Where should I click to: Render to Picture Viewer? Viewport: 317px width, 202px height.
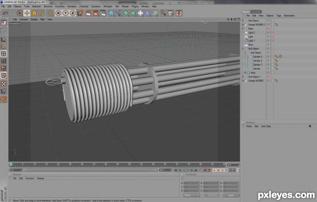coord(96,13)
